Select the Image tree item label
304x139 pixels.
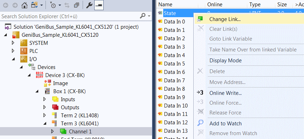61,83
